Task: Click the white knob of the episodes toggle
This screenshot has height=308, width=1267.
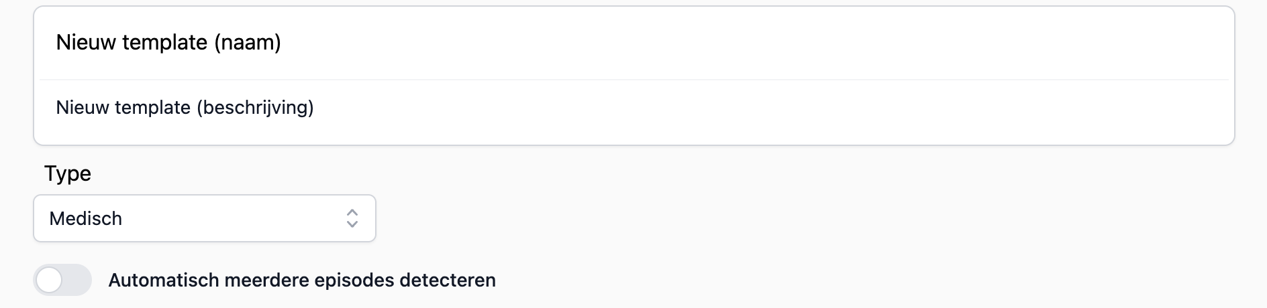Action: [x=49, y=280]
